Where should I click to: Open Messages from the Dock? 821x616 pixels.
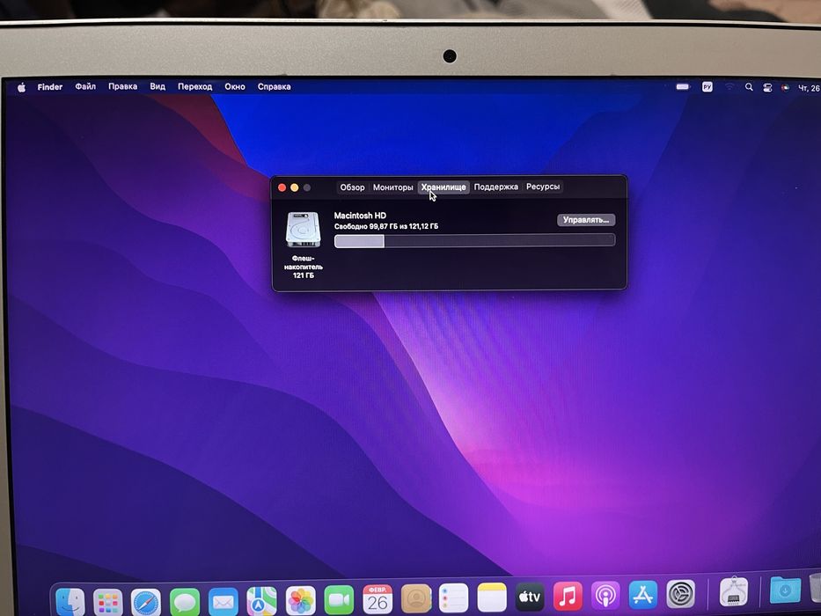click(x=185, y=601)
